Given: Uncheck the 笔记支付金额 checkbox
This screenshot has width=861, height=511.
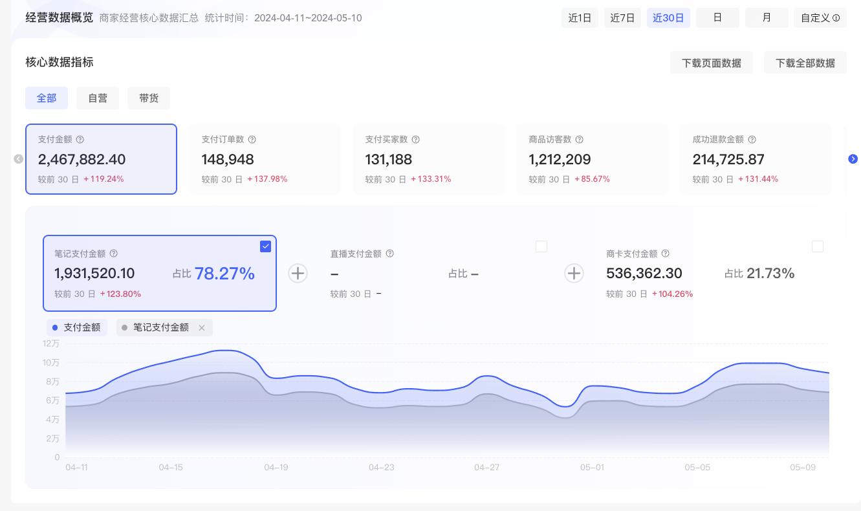Looking at the screenshot, I should [x=266, y=246].
